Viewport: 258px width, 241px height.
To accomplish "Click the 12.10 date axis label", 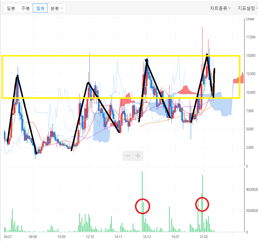I will click(x=90, y=237).
